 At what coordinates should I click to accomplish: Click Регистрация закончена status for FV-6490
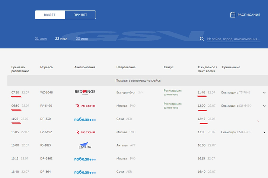[x=173, y=106]
